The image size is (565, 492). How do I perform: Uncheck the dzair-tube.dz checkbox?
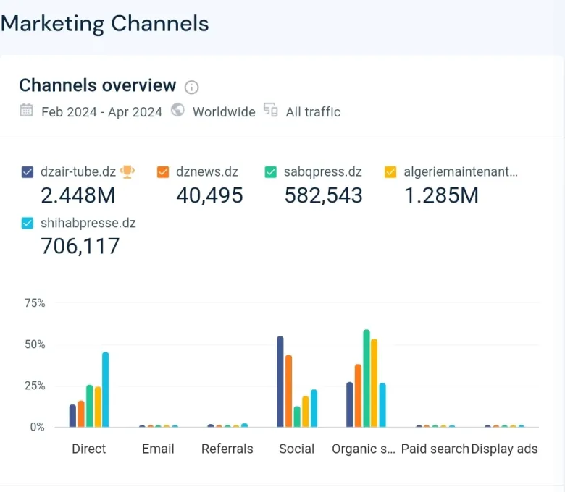[28, 172]
